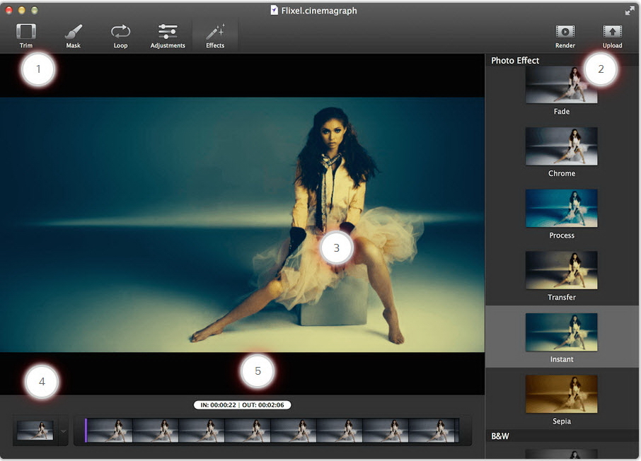Image resolution: width=641 pixels, height=461 pixels.
Task: Click the Upload icon
Action: 612,35
